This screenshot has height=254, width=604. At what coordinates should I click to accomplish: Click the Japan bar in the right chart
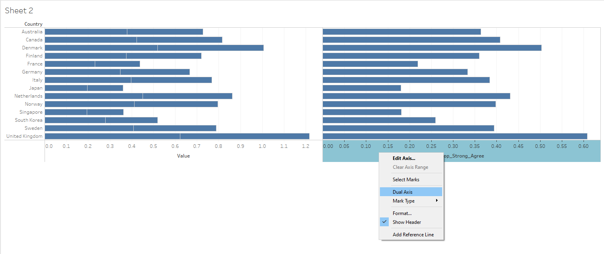click(361, 88)
